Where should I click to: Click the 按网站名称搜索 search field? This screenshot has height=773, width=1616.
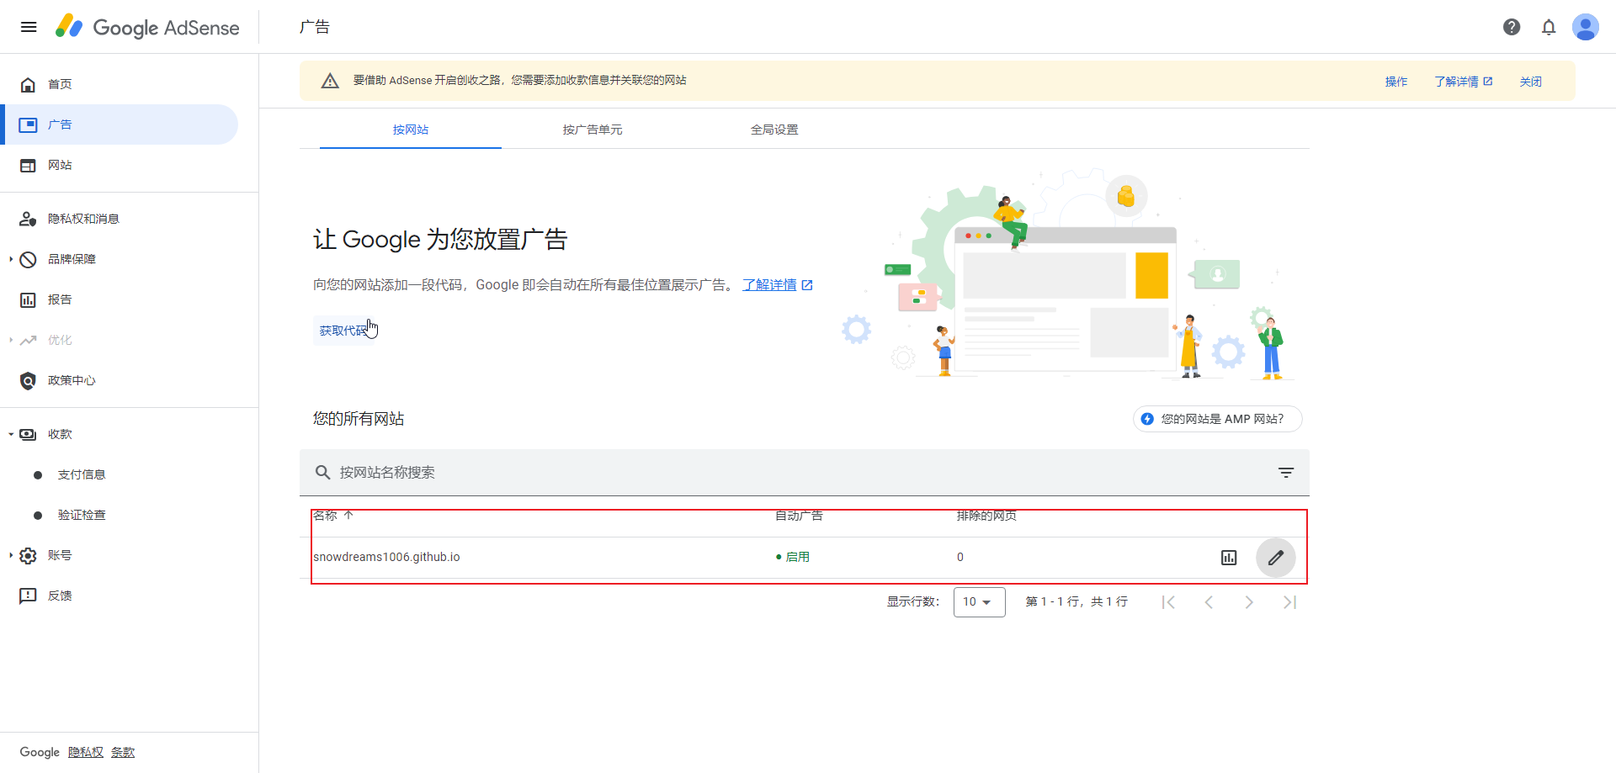point(757,473)
